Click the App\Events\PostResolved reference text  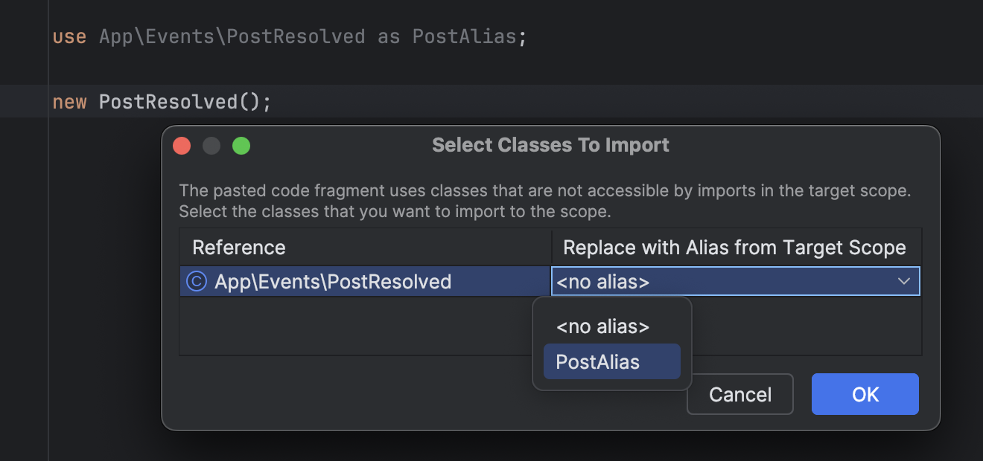[x=332, y=281]
